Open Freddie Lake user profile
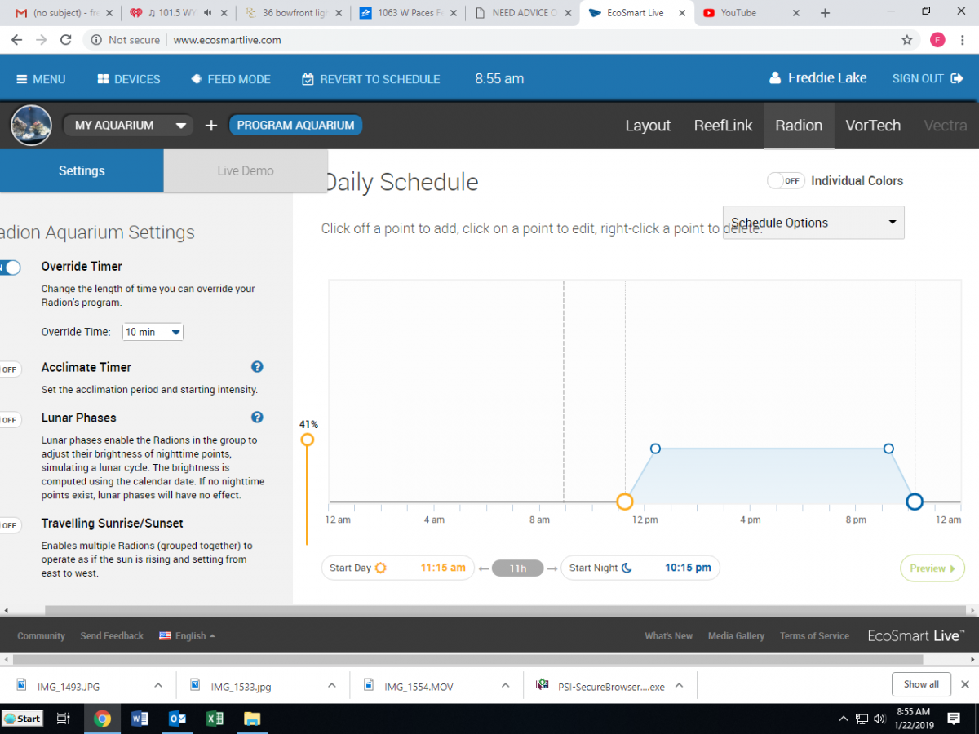The height and width of the screenshot is (734, 979). click(818, 78)
